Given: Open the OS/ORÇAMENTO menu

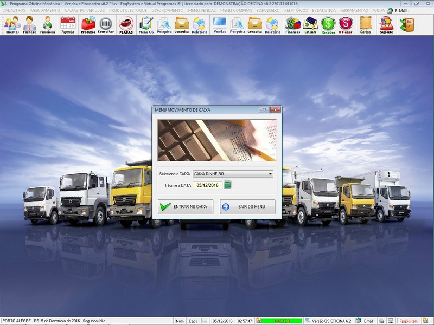Looking at the screenshot, I should 168,10.
